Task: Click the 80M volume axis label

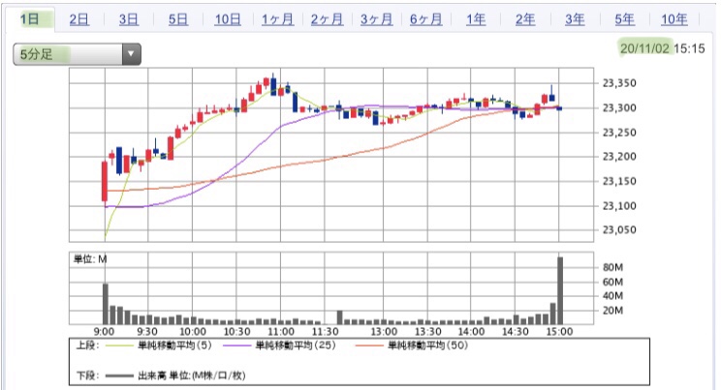Action: [x=612, y=267]
